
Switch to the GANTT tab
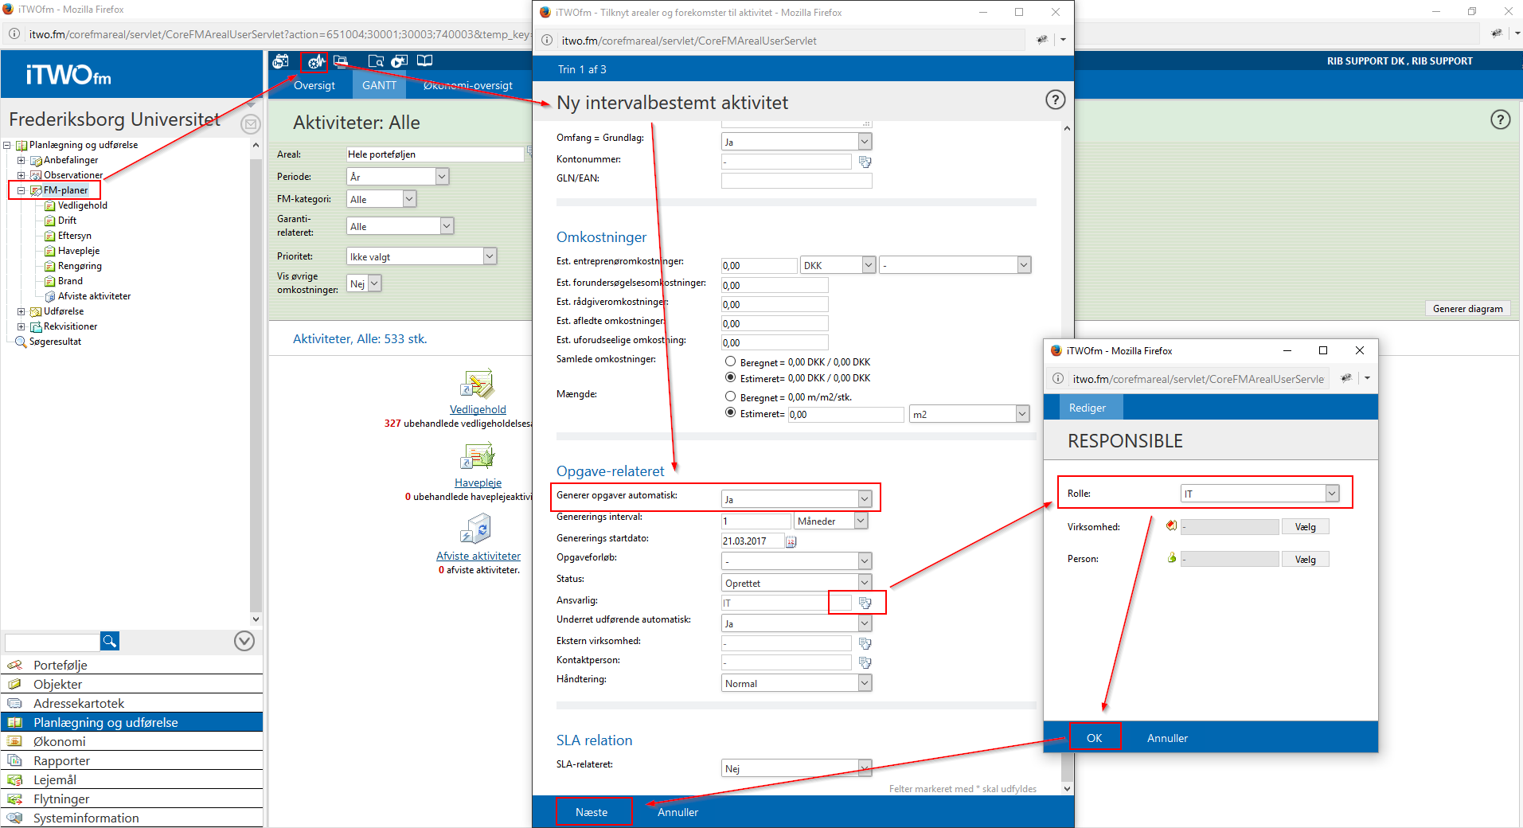click(379, 85)
